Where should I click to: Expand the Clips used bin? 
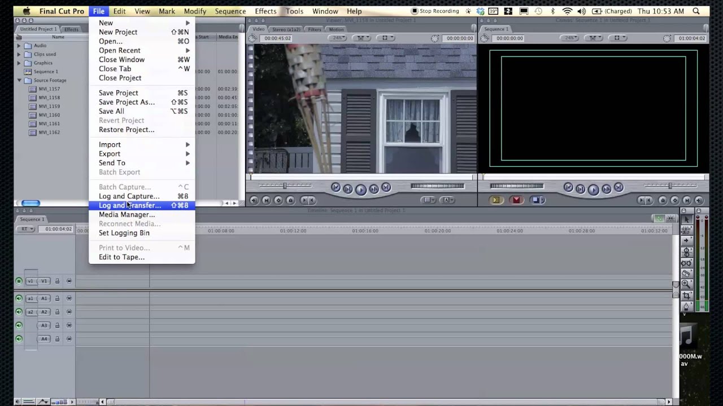19,54
